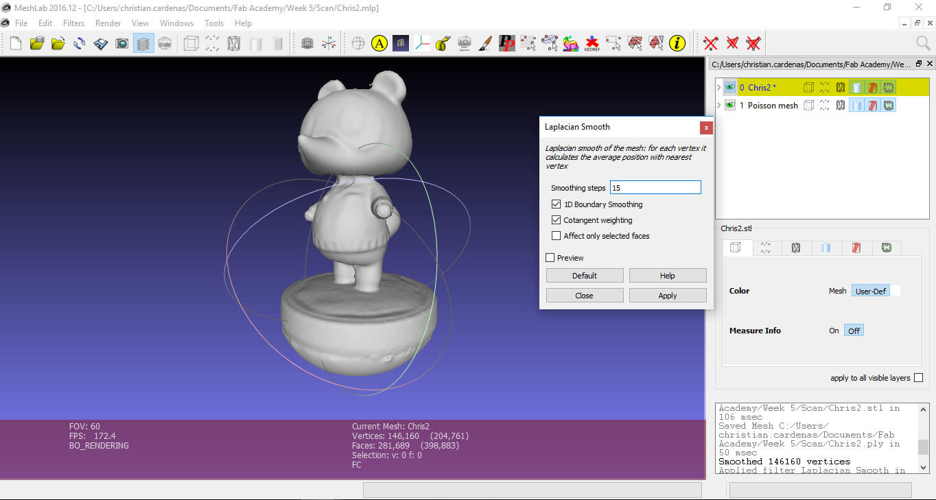The height and width of the screenshot is (500, 936).
Task: Open the Tools menu
Action: coord(214,23)
